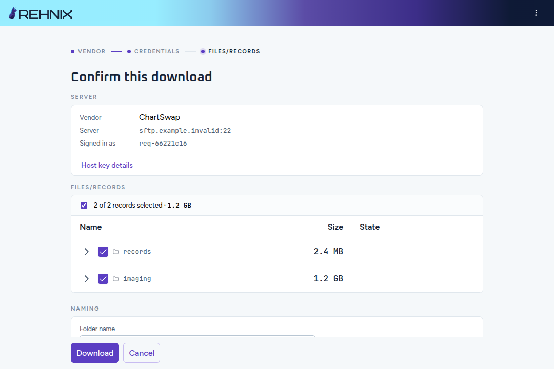Click the server address sftp.example.invalid:22
The height and width of the screenshot is (369, 554).
click(185, 131)
